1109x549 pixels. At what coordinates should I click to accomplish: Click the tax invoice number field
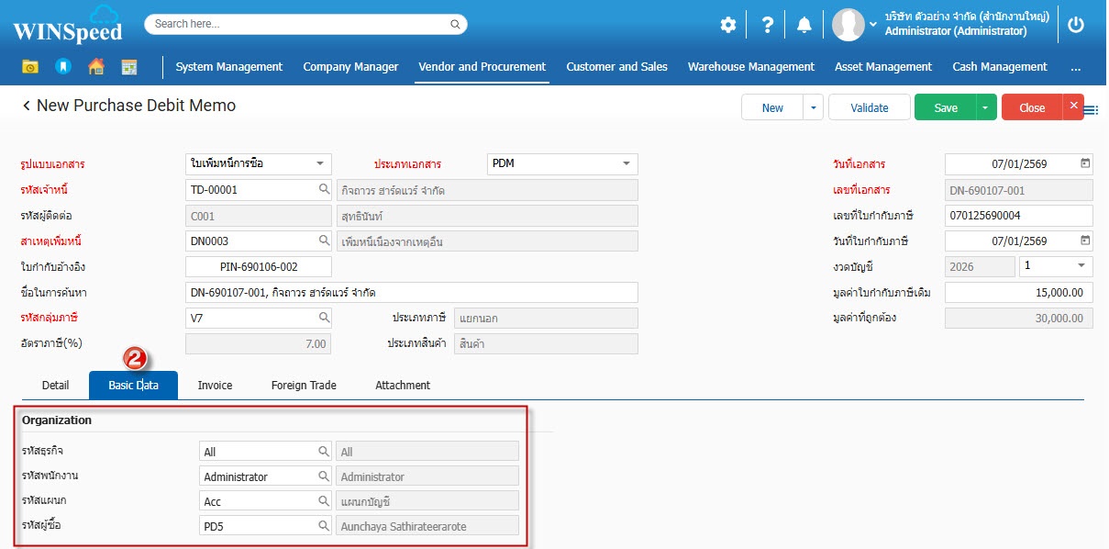pyautogui.click(x=1018, y=216)
